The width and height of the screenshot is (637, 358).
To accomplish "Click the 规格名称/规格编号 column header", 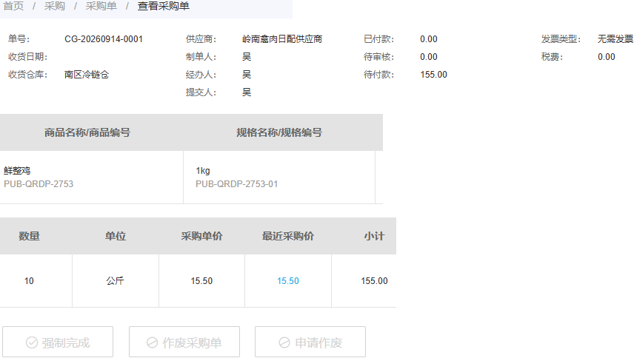I will click(279, 132).
